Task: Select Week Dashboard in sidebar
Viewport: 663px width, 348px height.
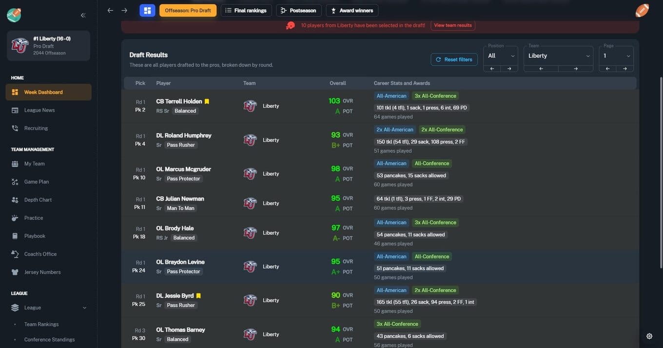Action: 48,92
